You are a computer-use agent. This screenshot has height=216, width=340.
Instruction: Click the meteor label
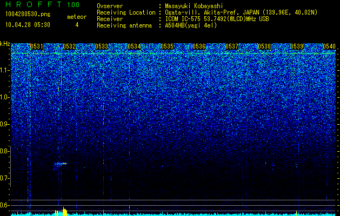(77, 17)
